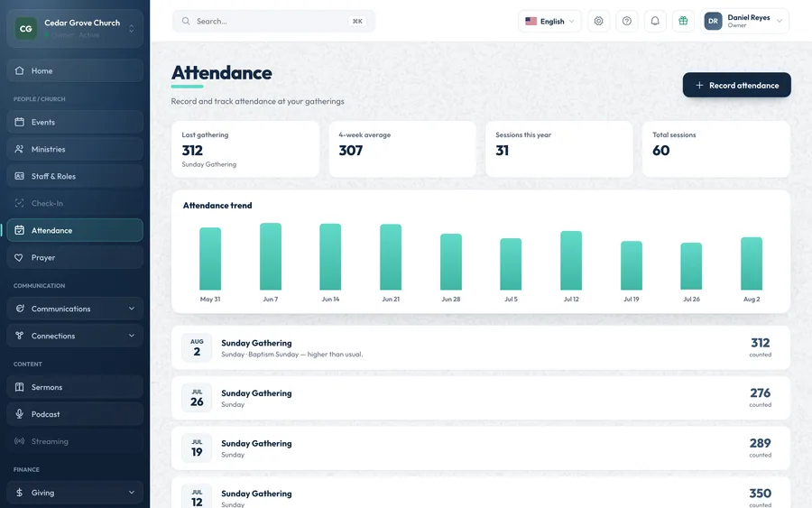Screen dimensions: 812x508
Task: Click the Streaming broadcast icon
Action: click(x=19, y=441)
